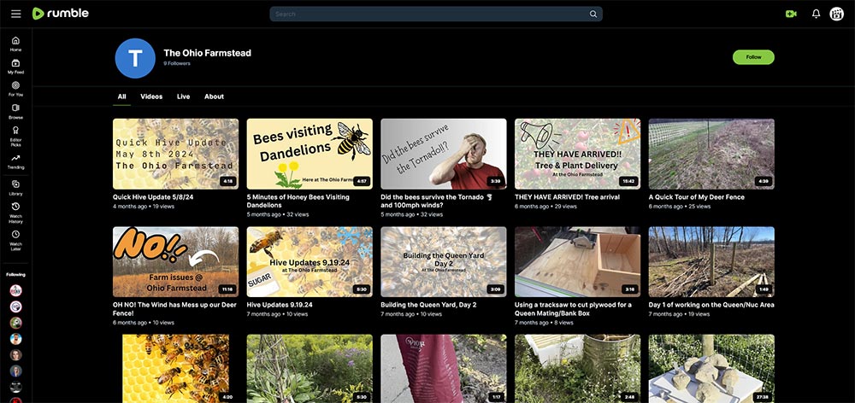Click the third followed channel avatar
The height and width of the screenshot is (403, 855).
[x=15, y=323]
